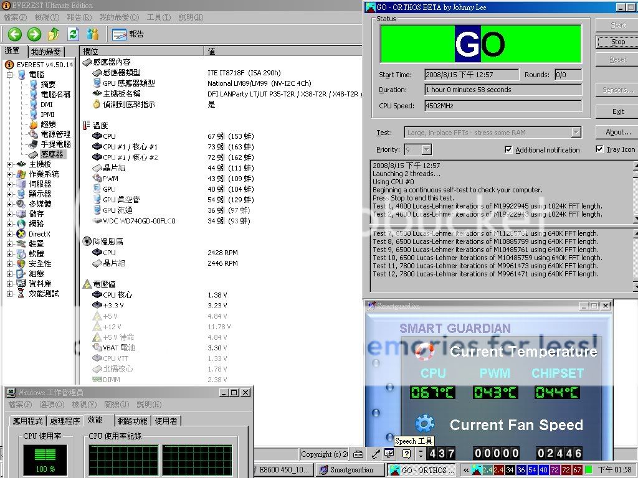
Task: Select the 超頻 overclock flame tree item
Action: coord(47,124)
